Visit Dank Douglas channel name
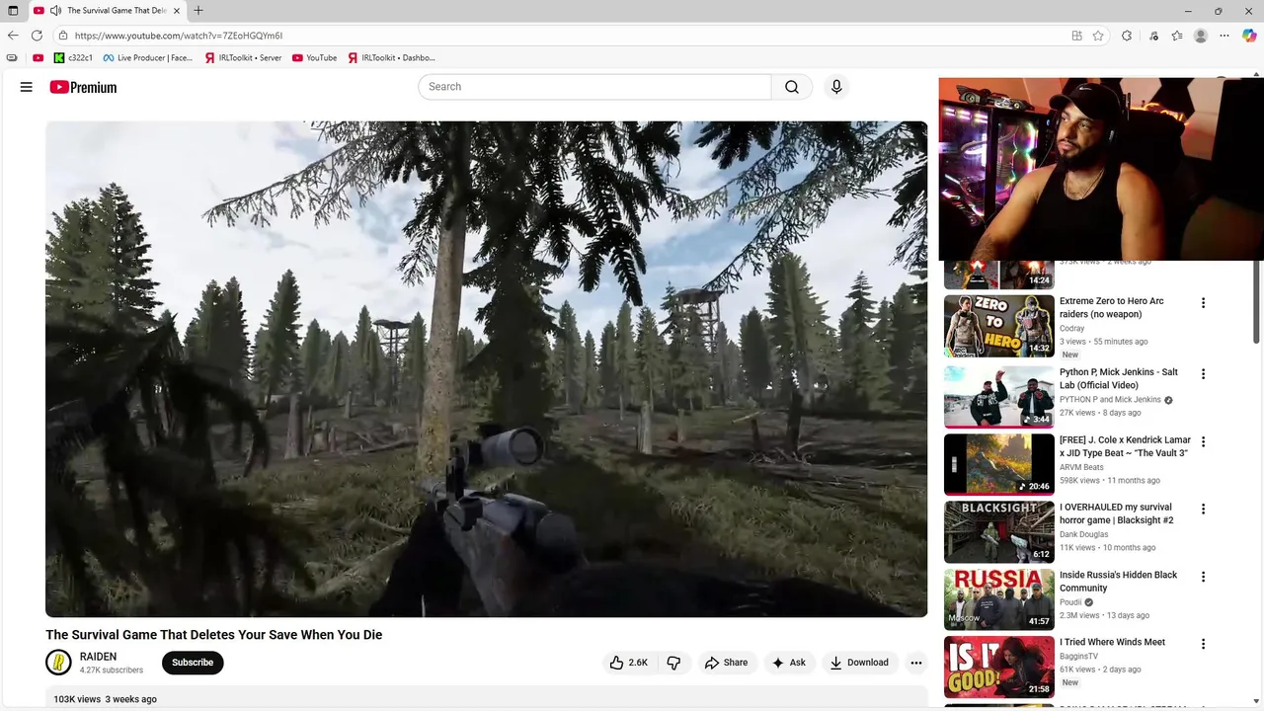The height and width of the screenshot is (711, 1264). point(1084,534)
